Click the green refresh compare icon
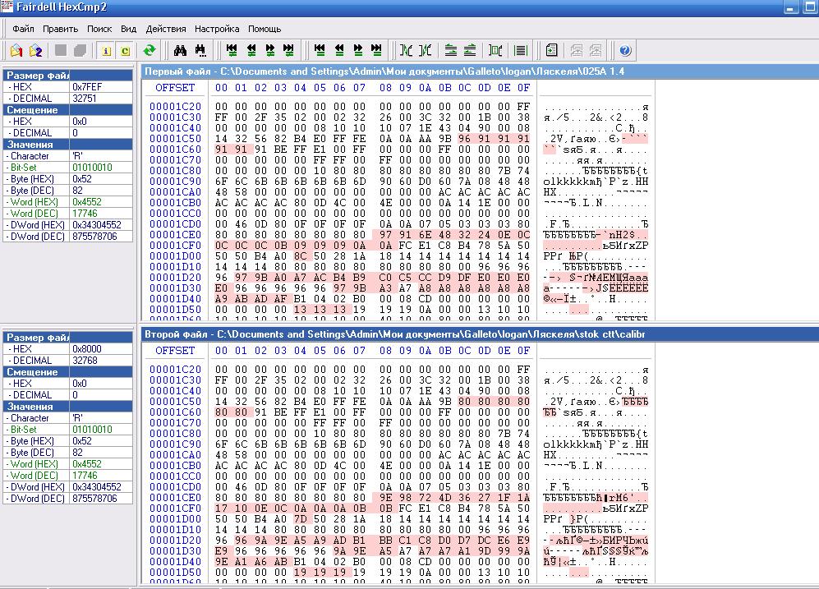The width and height of the screenshot is (819, 589). [x=150, y=51]
